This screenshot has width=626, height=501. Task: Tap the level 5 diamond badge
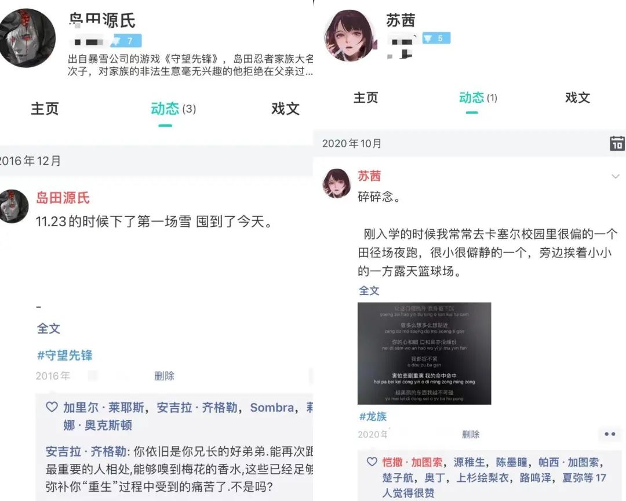pos(436,38)
